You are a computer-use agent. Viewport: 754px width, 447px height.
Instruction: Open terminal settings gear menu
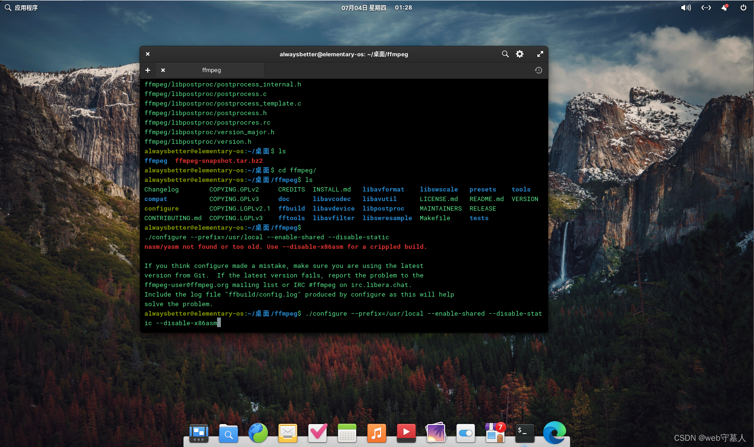pyautogui.click(x=520, y=54)
